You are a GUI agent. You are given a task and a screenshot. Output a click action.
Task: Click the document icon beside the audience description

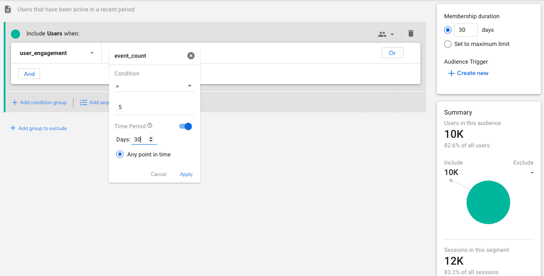(x=7, y=9)
